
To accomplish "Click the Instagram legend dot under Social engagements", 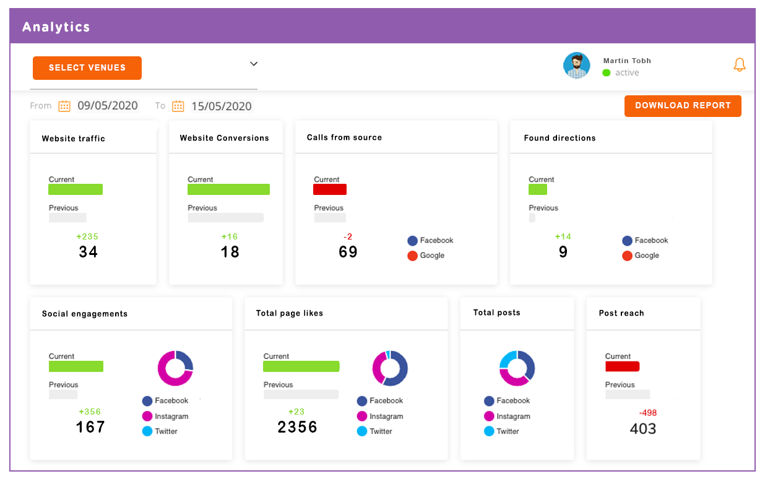I will (x=146, y=416).
